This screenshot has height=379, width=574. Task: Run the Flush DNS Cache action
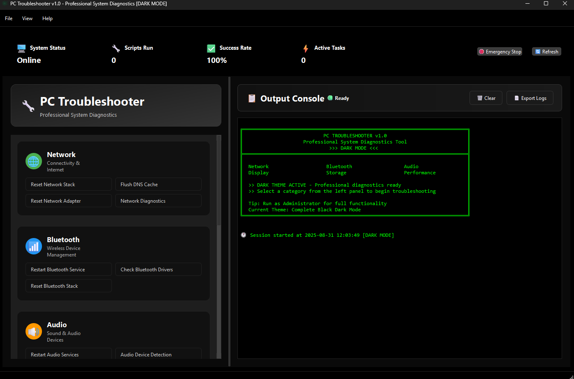[x=158, y=184]
